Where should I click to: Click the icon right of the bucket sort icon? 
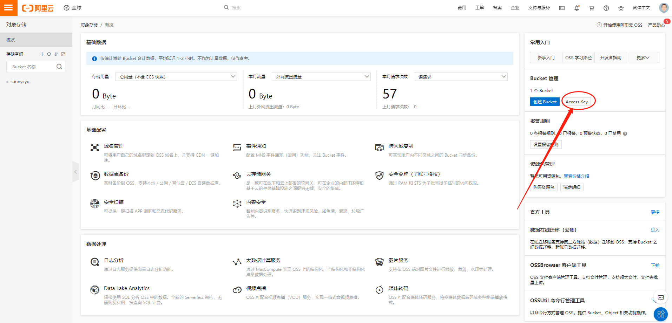point(63,54)
